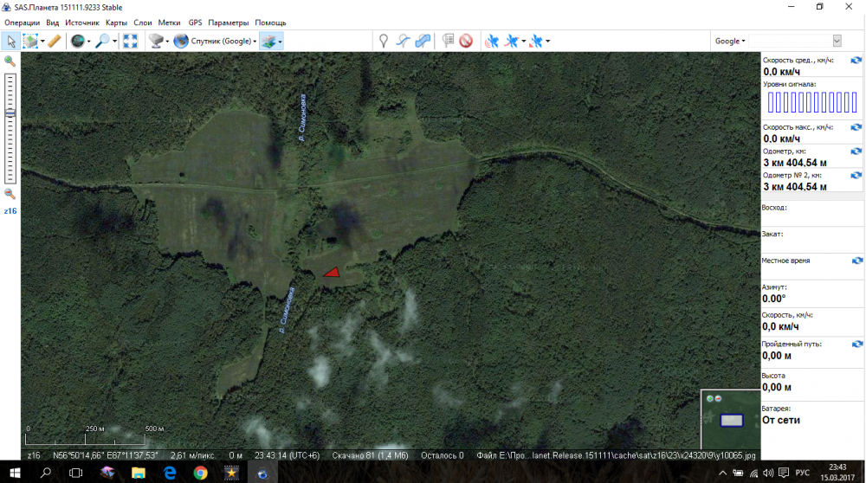Expand the search field combo box arrow
The width and height of the screenshot is (866, 483).
(x=837, y=41)
